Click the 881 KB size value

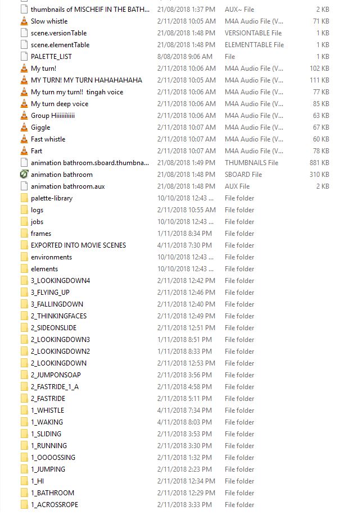pos(319,163)
